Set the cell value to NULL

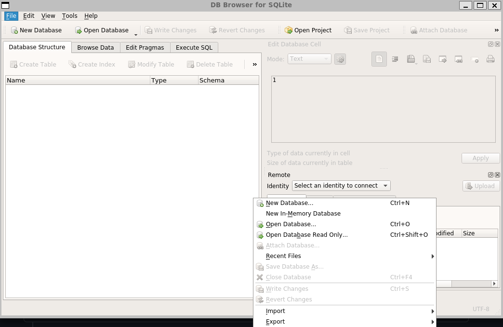475,59
